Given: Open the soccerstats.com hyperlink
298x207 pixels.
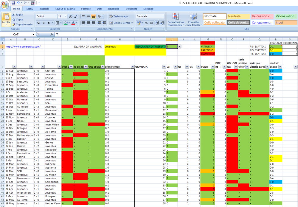Looking at the screenshot, I should click(23, 46).
